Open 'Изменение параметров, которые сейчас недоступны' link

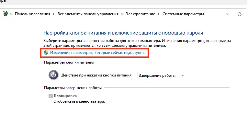click(x=98, y=53)
